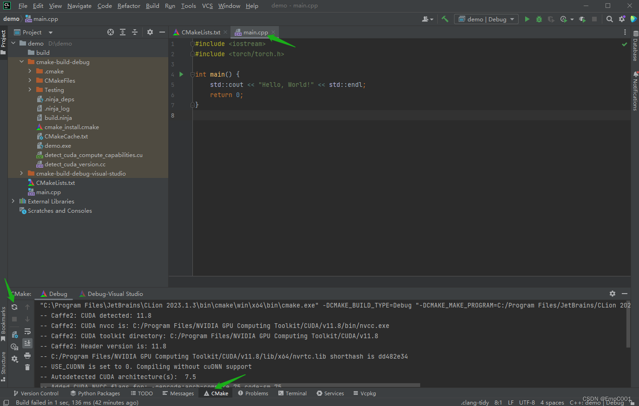Screen dimensions: 639x406
Task: Open CMake profiling icon in panel
Action: pos(14,347)
